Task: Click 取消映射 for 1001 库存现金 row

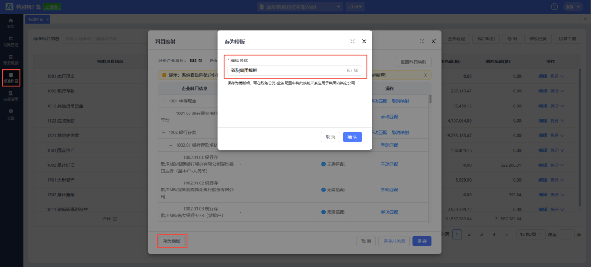Action: click(x=401, y=101)
